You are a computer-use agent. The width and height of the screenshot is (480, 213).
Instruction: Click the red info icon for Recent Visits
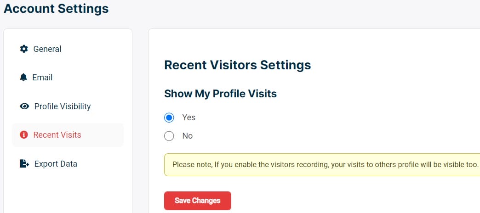click(24, 135)
